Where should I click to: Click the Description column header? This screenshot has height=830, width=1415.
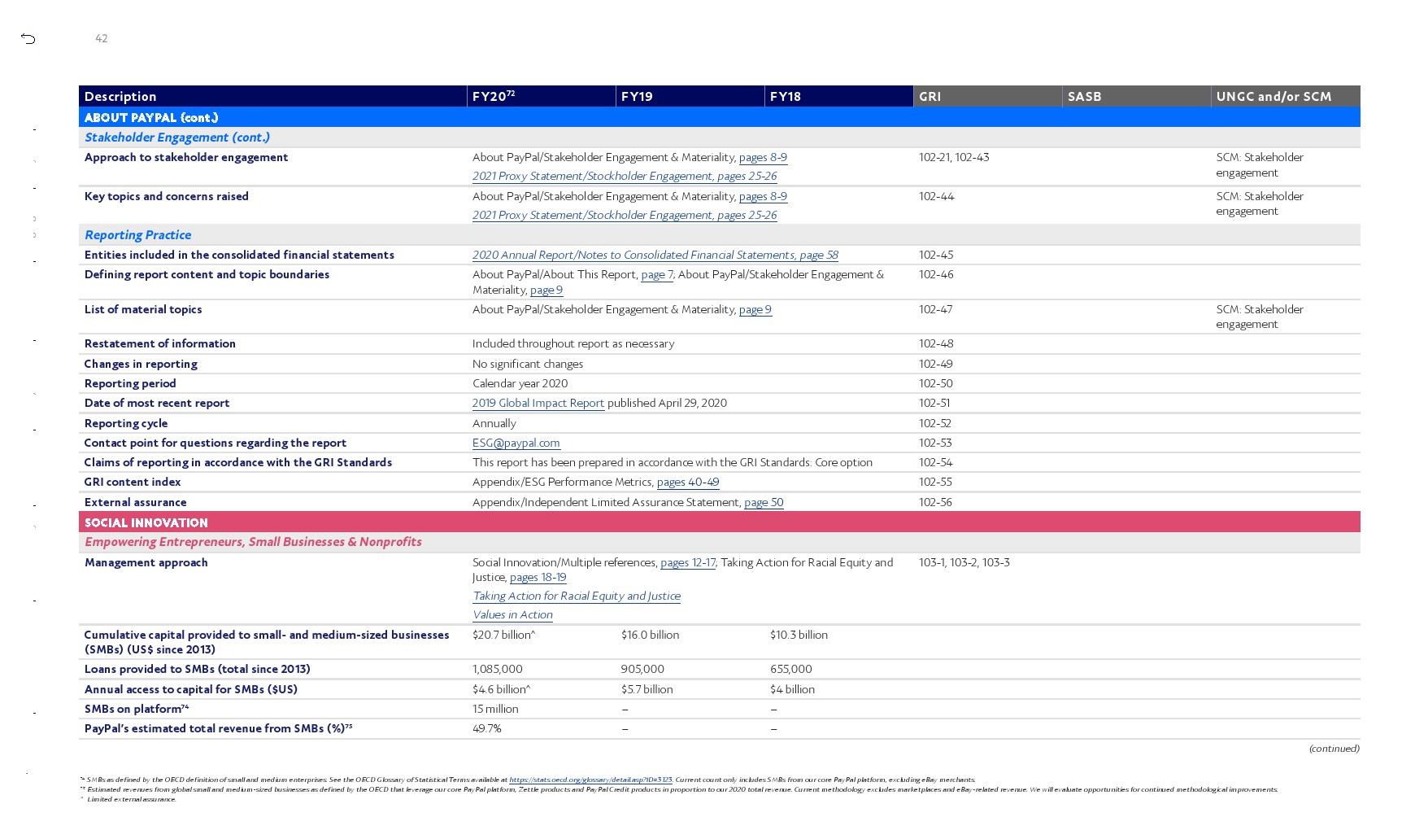tap(272, 96)
